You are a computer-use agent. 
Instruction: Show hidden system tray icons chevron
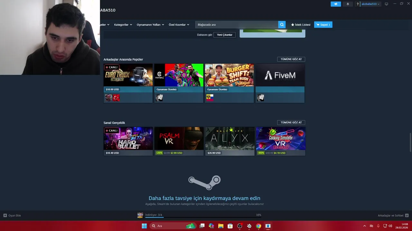click(x=364, y=226)
